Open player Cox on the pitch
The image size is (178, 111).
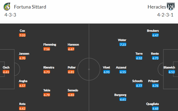tap(22, 31)
